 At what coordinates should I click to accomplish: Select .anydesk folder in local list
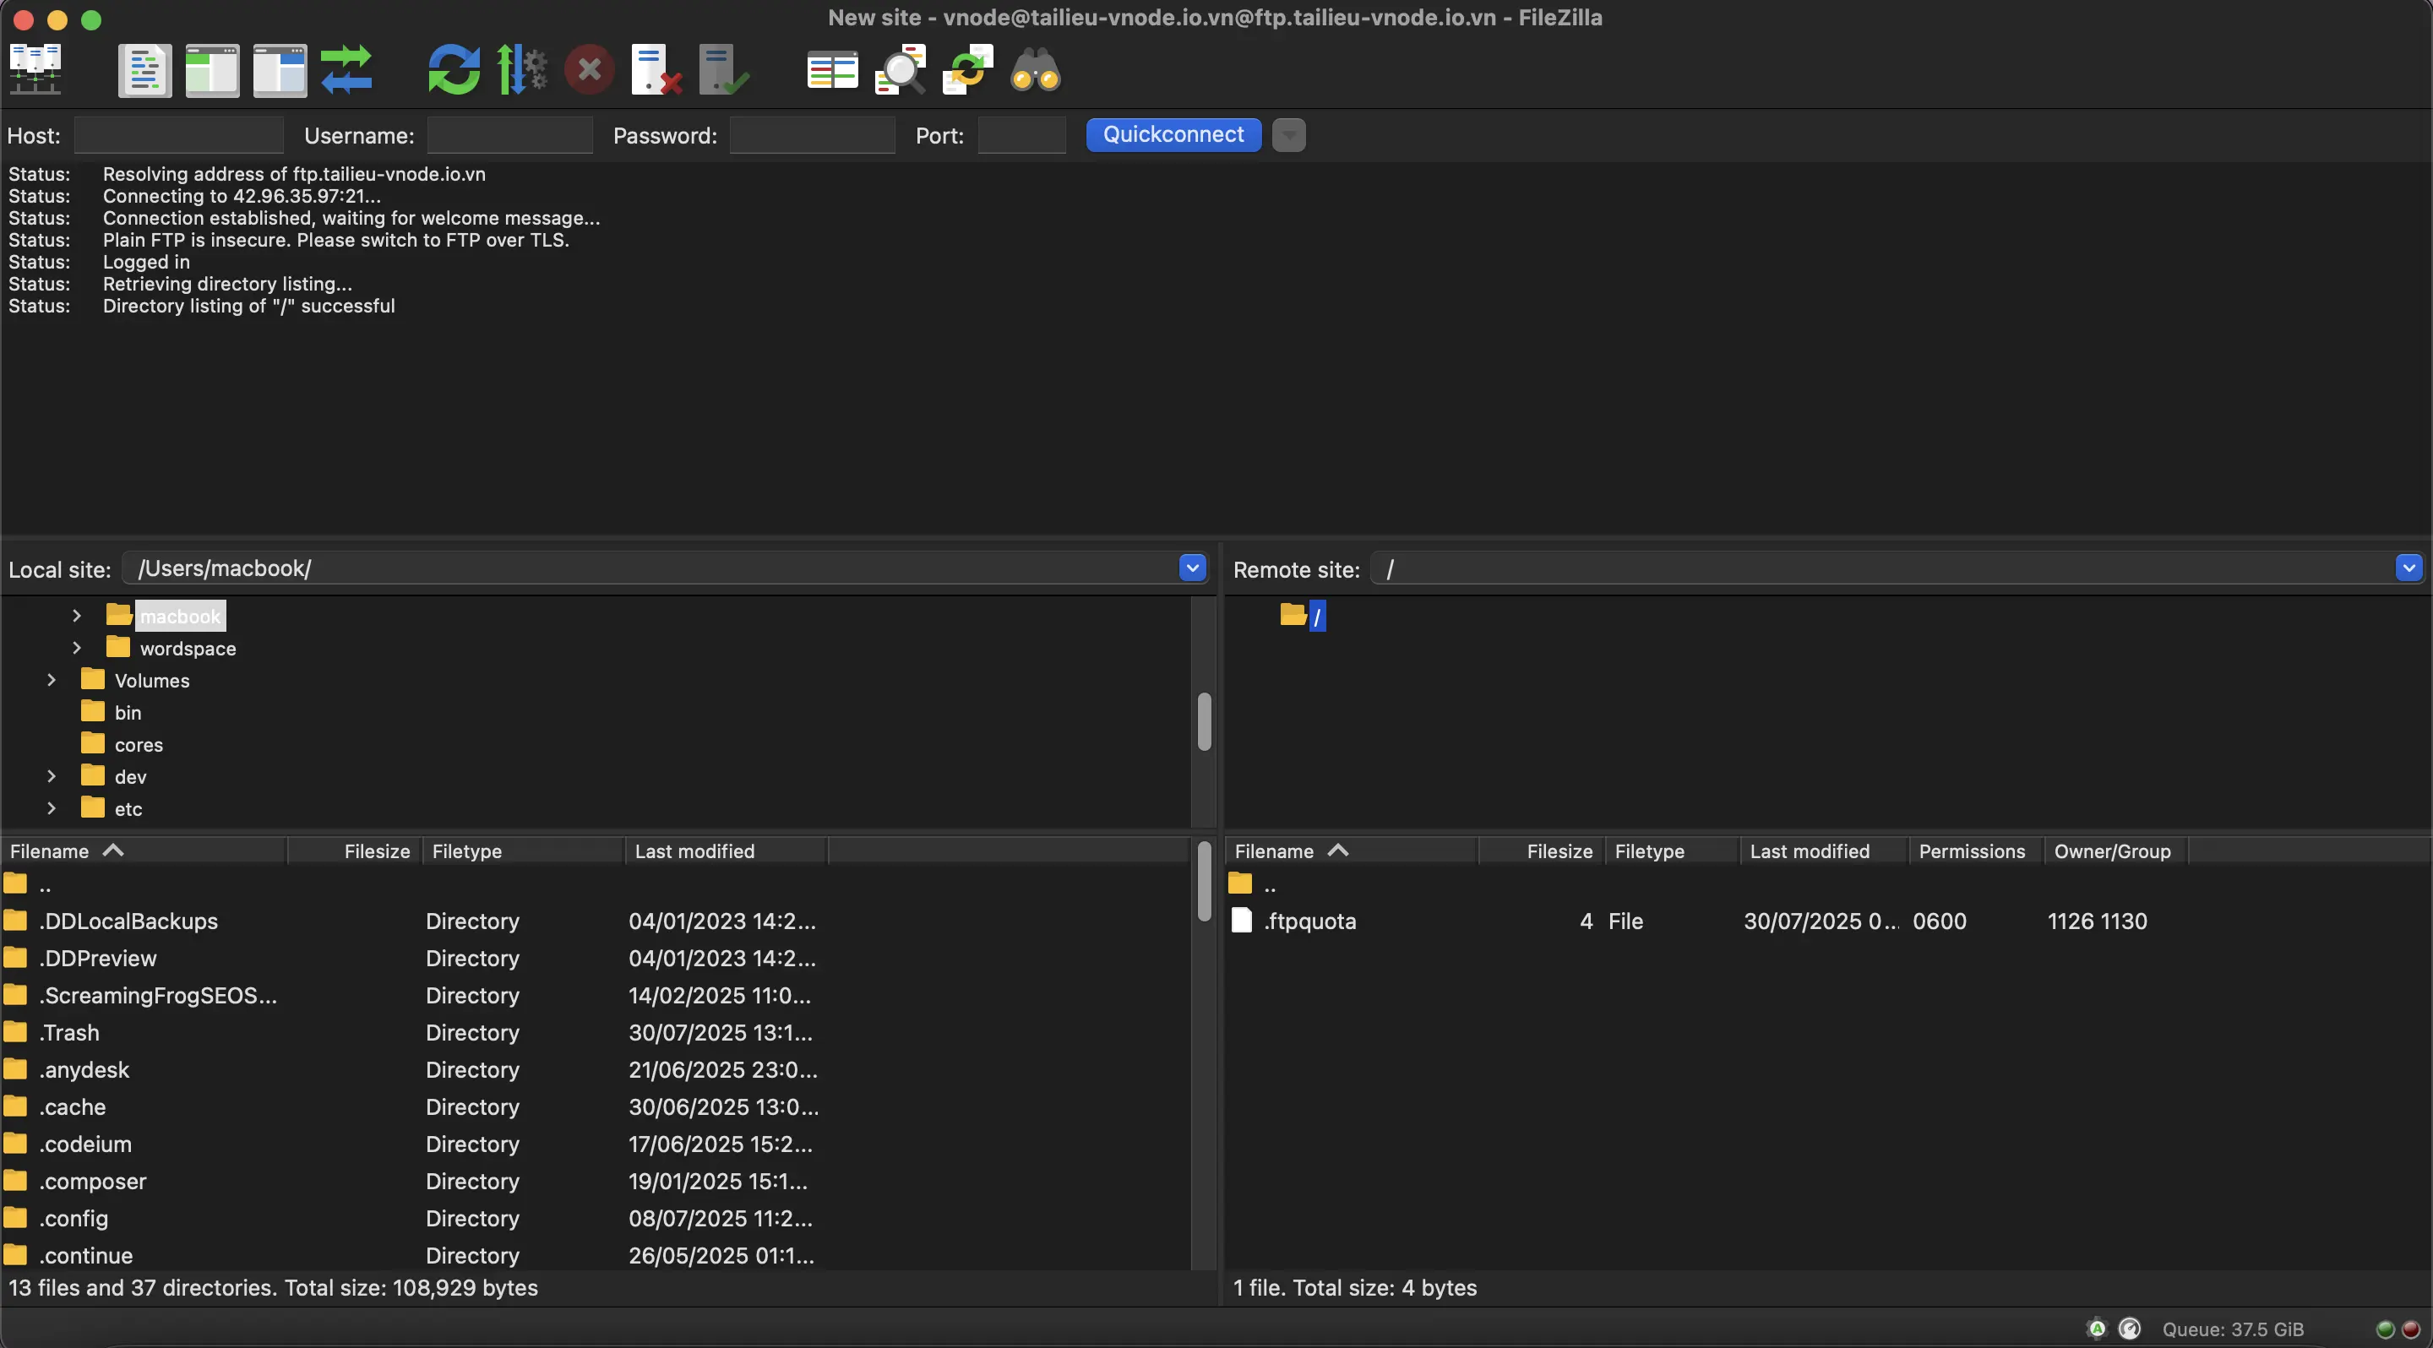(595, 1069)
